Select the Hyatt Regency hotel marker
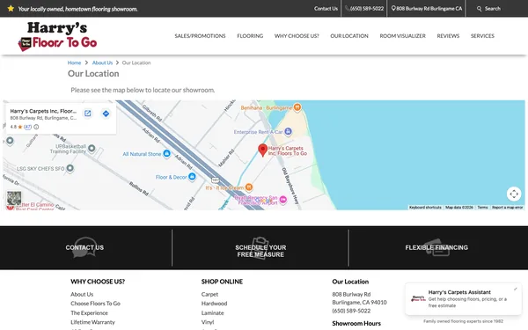Viewport: 528px width, 330px height. [283, 200]
